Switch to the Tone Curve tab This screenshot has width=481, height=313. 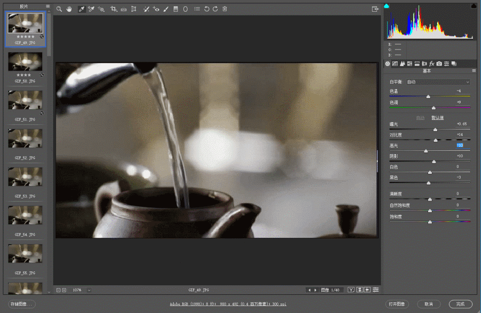[x=395, y=63]
